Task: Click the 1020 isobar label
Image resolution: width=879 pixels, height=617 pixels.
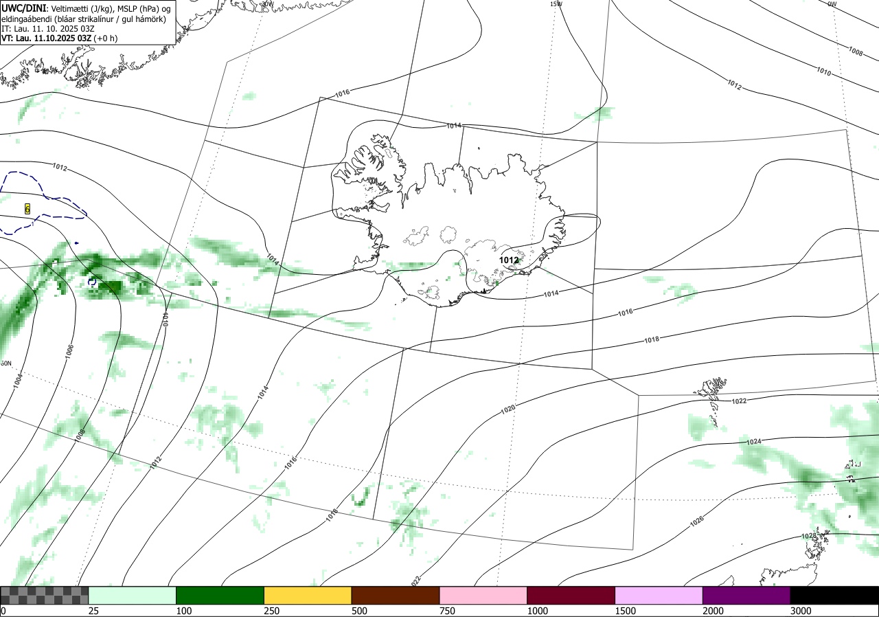Action: [507, 410]
